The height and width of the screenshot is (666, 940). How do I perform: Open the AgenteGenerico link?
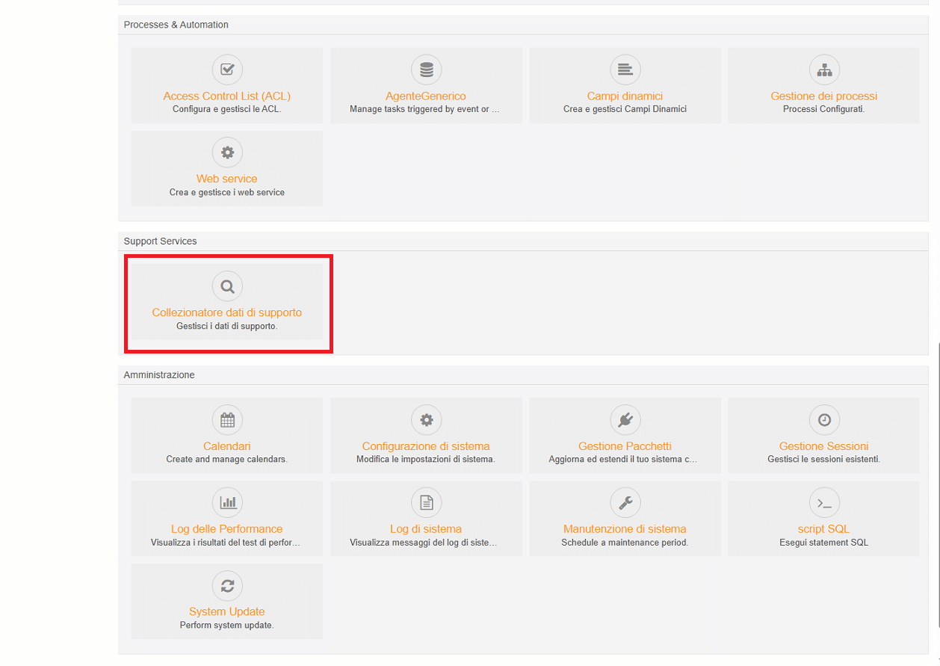click(x=426, y=96)
